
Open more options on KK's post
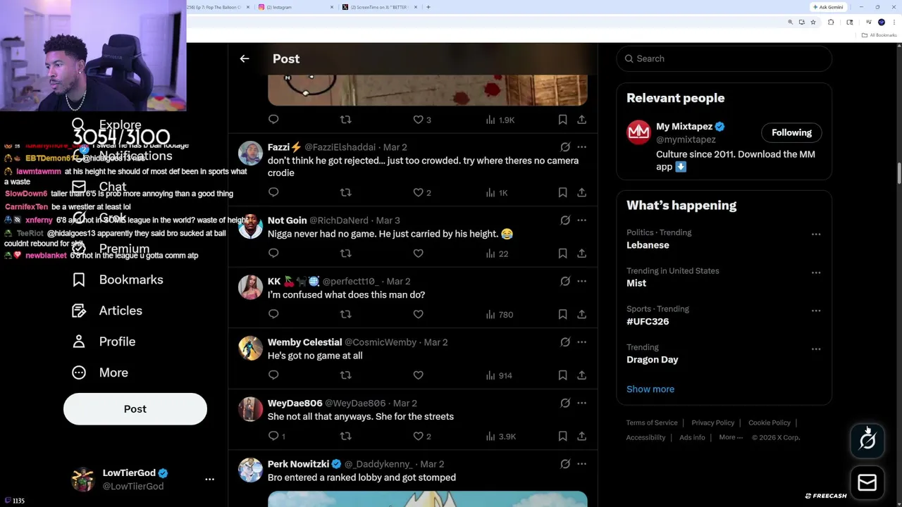pyautogui.click(x=581, y=281)
